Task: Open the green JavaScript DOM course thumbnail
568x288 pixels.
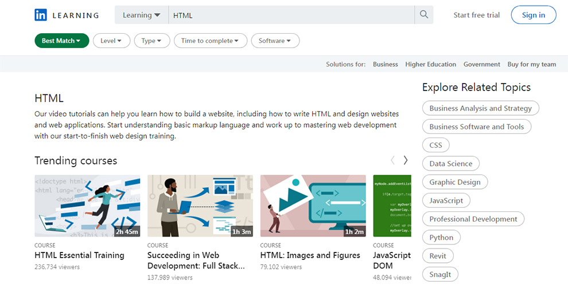Action: tap(392, 206)
